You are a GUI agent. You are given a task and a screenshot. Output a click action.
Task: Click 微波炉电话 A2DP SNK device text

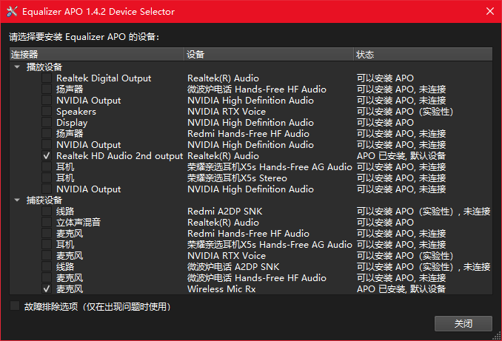pyautogui.click(x=233, y=267)
